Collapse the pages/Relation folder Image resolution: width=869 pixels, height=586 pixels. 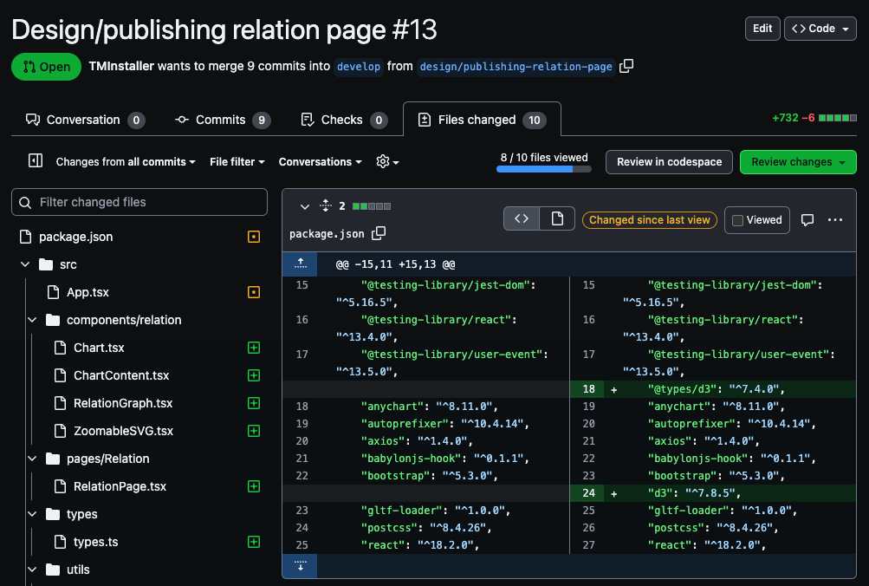tap(32, 459)
